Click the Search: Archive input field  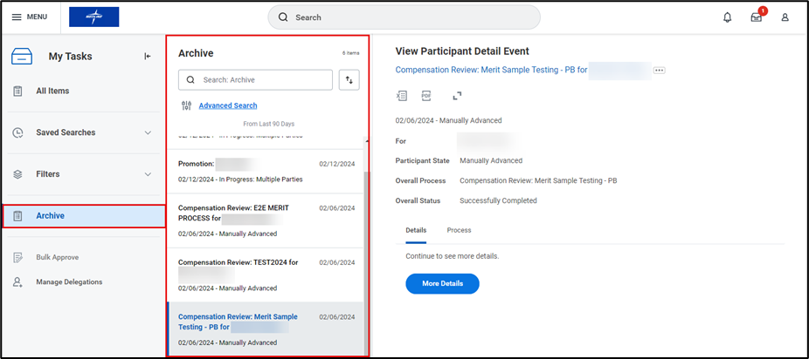click(262, 80)
